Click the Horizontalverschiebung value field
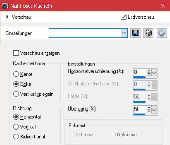The image size is (170, 145). (140, 72)
